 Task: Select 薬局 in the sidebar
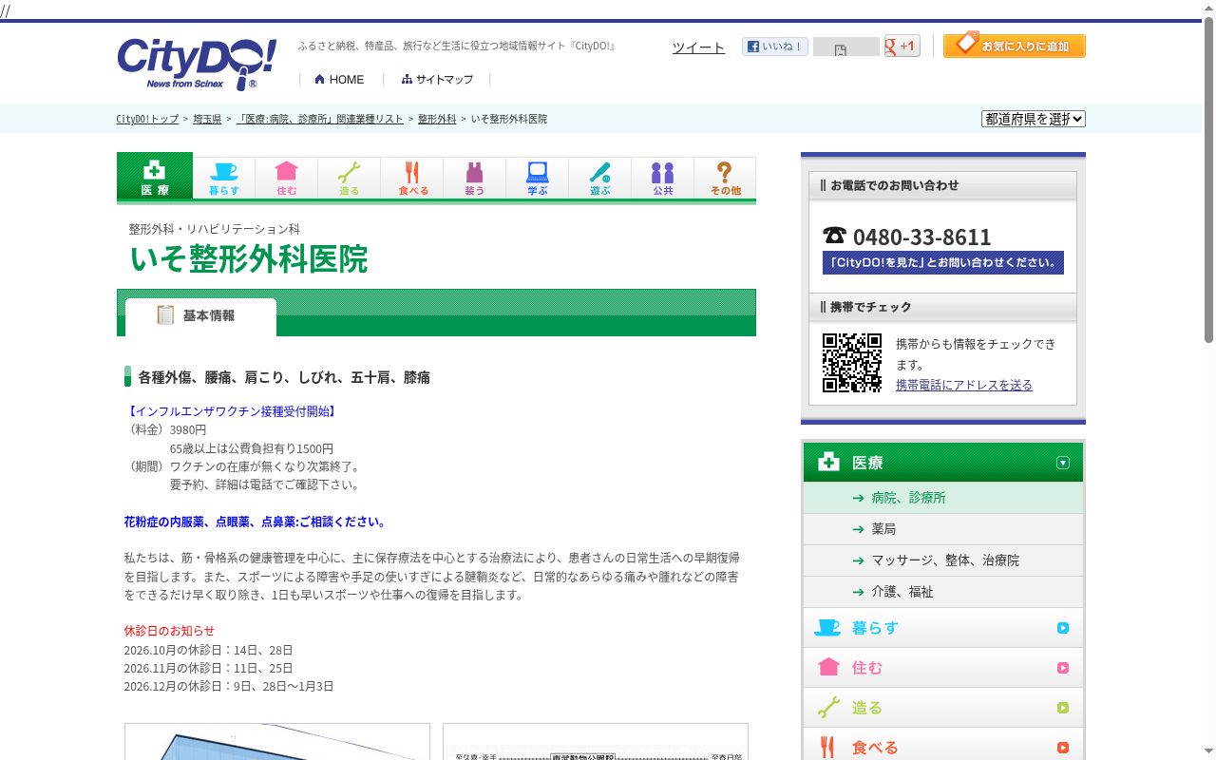tap(942, 529)
